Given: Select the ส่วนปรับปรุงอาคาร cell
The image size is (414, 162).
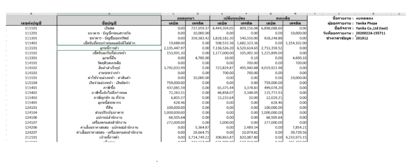Looking at the screenshot, I should coord(109,113).
